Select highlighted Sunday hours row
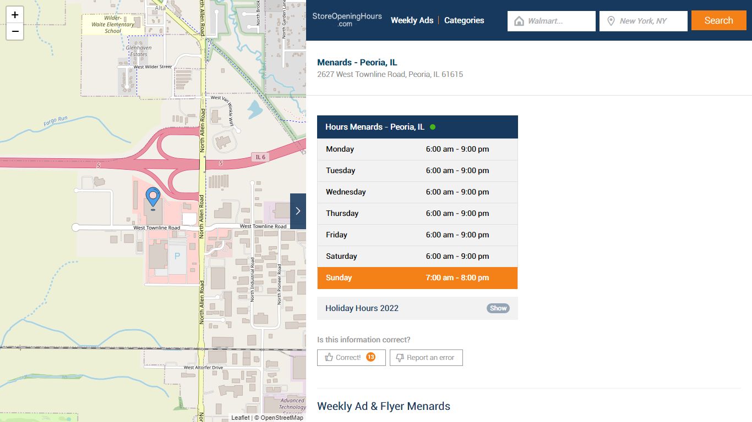Screen dimensions: 752x422 tap(417, 277)
